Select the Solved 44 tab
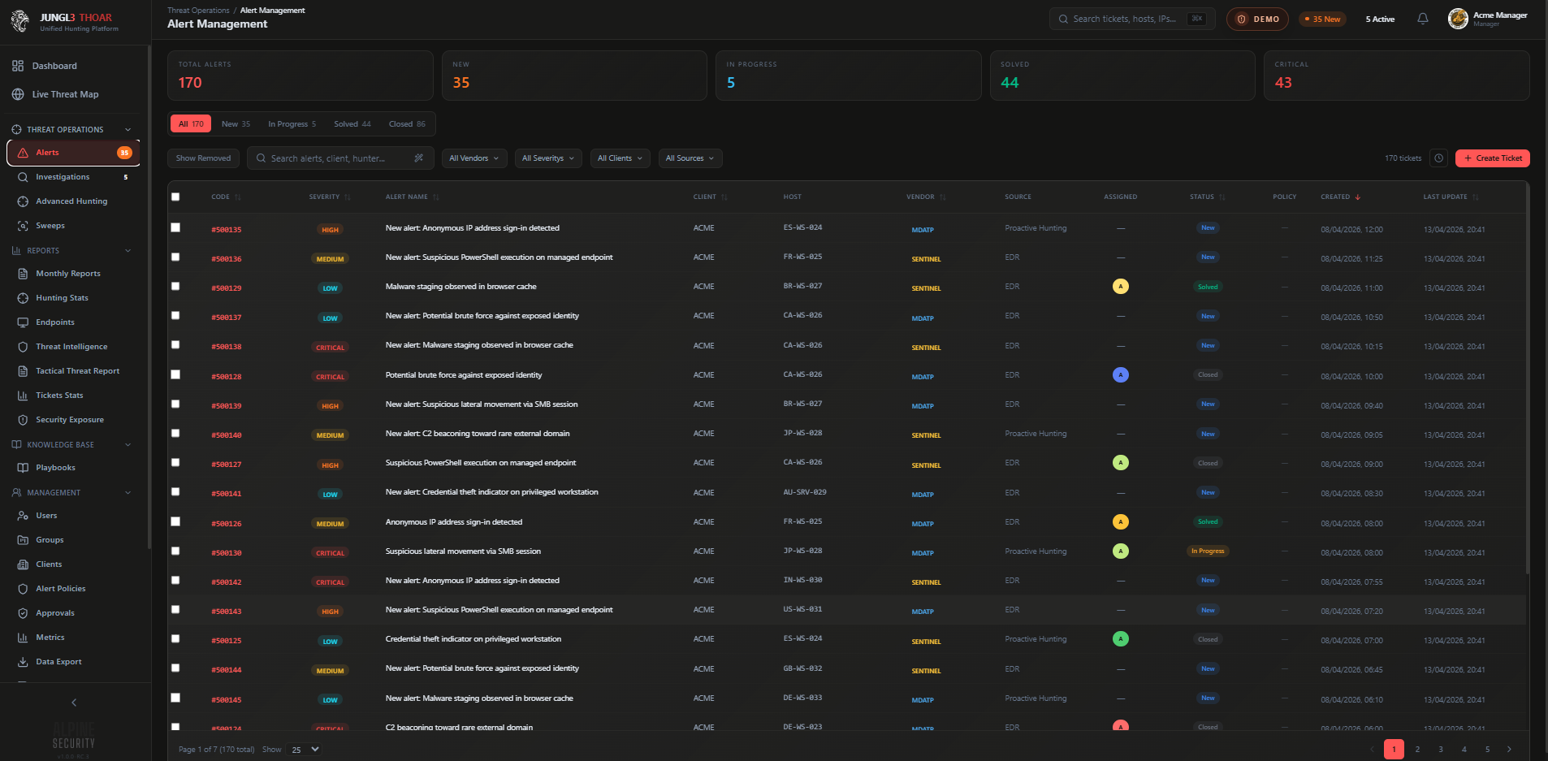This screenshot has width=1548, height=761. [x=352, y=124]
